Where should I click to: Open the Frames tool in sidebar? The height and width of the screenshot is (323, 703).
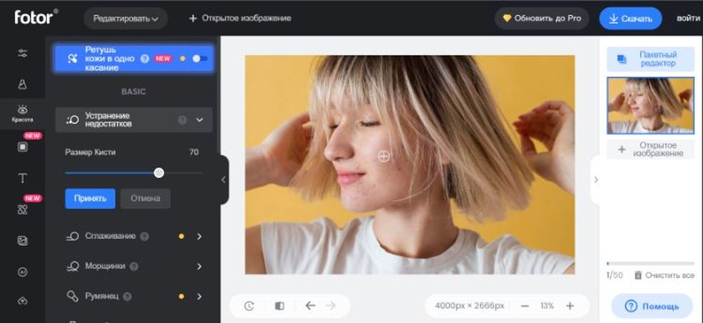[x=22, y=147]
